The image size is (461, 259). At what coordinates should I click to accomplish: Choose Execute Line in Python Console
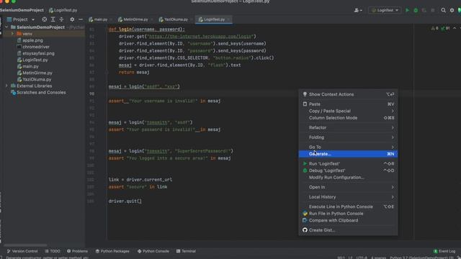coord(348,206)
